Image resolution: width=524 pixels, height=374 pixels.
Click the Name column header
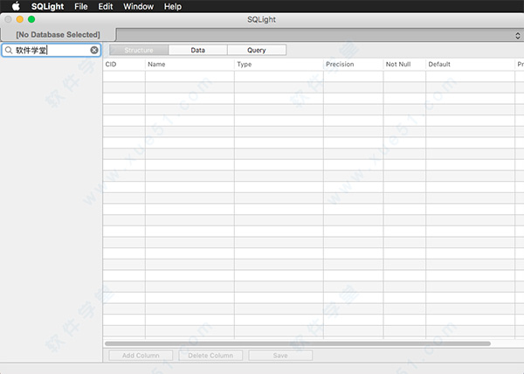point(190,64)
